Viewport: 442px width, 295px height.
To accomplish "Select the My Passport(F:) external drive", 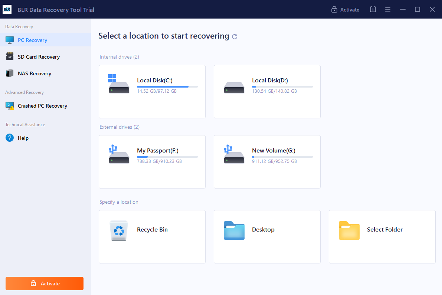I will (152, 162).
